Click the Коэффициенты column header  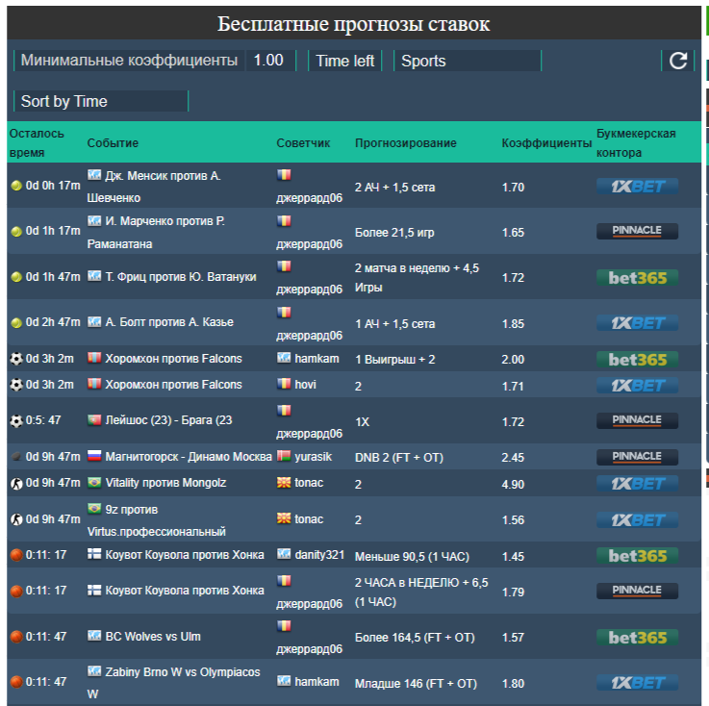[x=546, y=142]
